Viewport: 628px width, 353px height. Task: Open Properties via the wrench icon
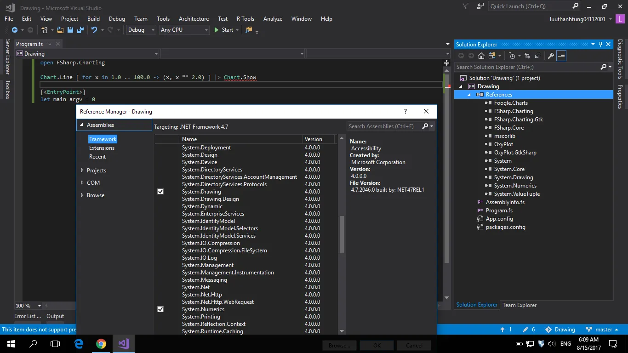[x=551, y=56]
